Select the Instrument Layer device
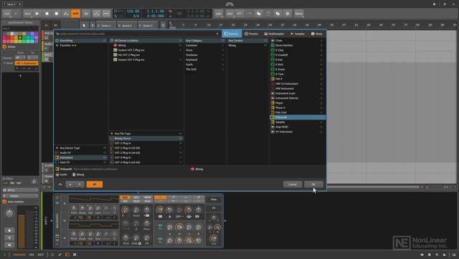 click(x=298, y=94)
